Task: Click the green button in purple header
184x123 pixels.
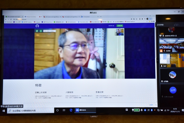Action: pyautogui.click(x=120, y=26)
